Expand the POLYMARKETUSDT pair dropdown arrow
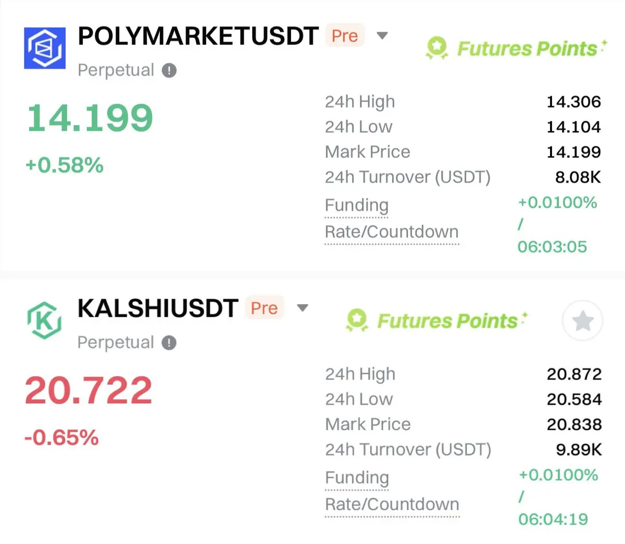 382,36
